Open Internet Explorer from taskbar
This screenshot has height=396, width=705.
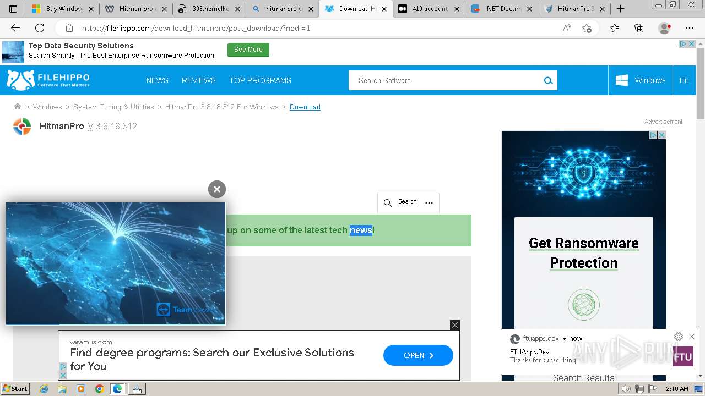tap(44, 389)
